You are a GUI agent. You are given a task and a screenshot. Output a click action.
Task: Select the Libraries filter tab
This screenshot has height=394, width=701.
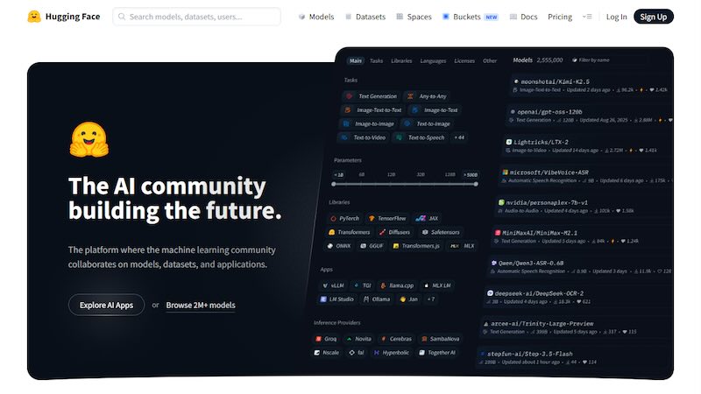pos(401,60)
